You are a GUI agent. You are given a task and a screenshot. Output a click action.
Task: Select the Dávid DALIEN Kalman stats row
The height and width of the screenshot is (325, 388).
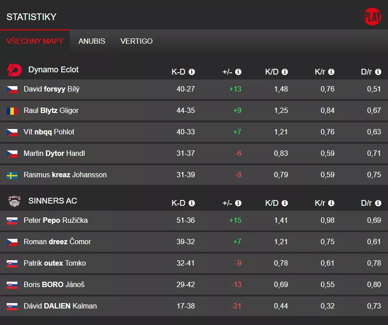pos(194,306)
